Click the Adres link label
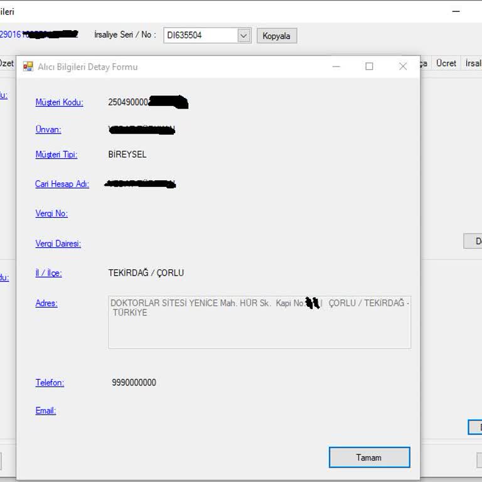 pos(46,303)
